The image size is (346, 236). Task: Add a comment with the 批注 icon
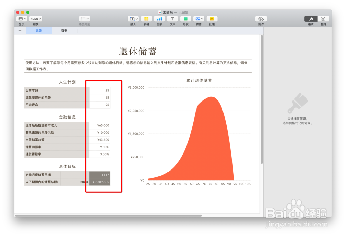(211, 19)
